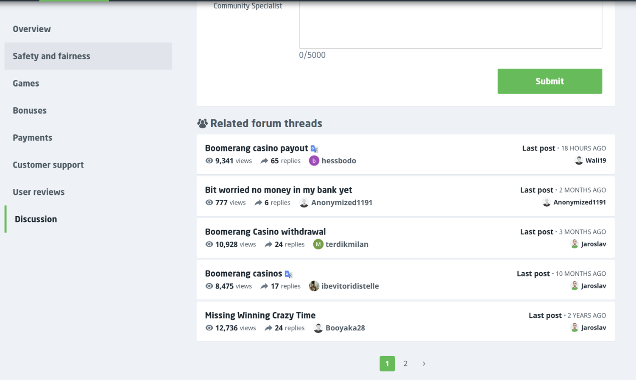Click Wali19's avatar in last post

pos(579,160)
